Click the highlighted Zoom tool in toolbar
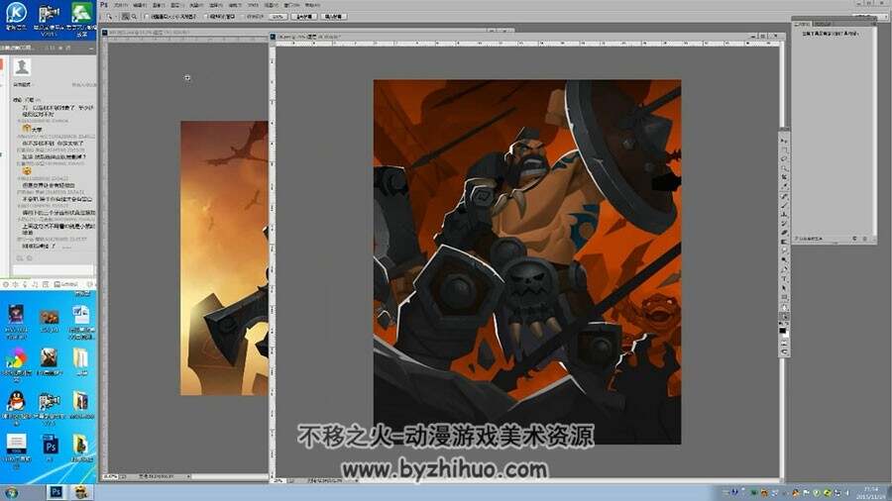The image size is (892, 501). (x=785, y=316)
